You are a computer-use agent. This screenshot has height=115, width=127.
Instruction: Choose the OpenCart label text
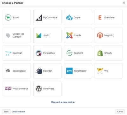tap(17, 53)
